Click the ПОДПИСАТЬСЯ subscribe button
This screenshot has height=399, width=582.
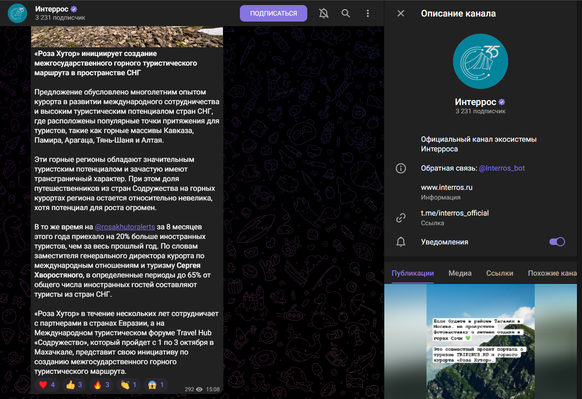tap(273, 13)
